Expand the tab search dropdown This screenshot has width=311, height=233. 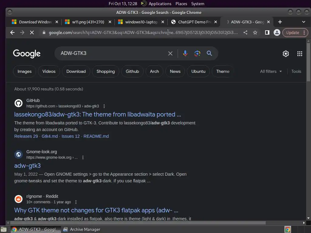click(x=303, y=22)
